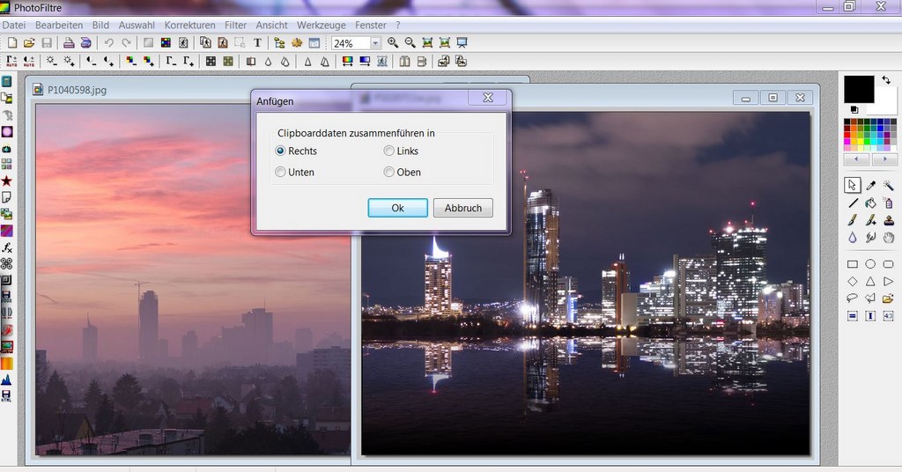Cancel the dialog with Abbruch
This screenshot has height=472, width=902.
[463, 208]
